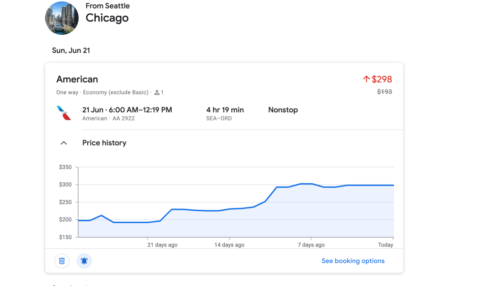488x286 pixels.
Task: Click the Price history section label
Action: [104, 143]
